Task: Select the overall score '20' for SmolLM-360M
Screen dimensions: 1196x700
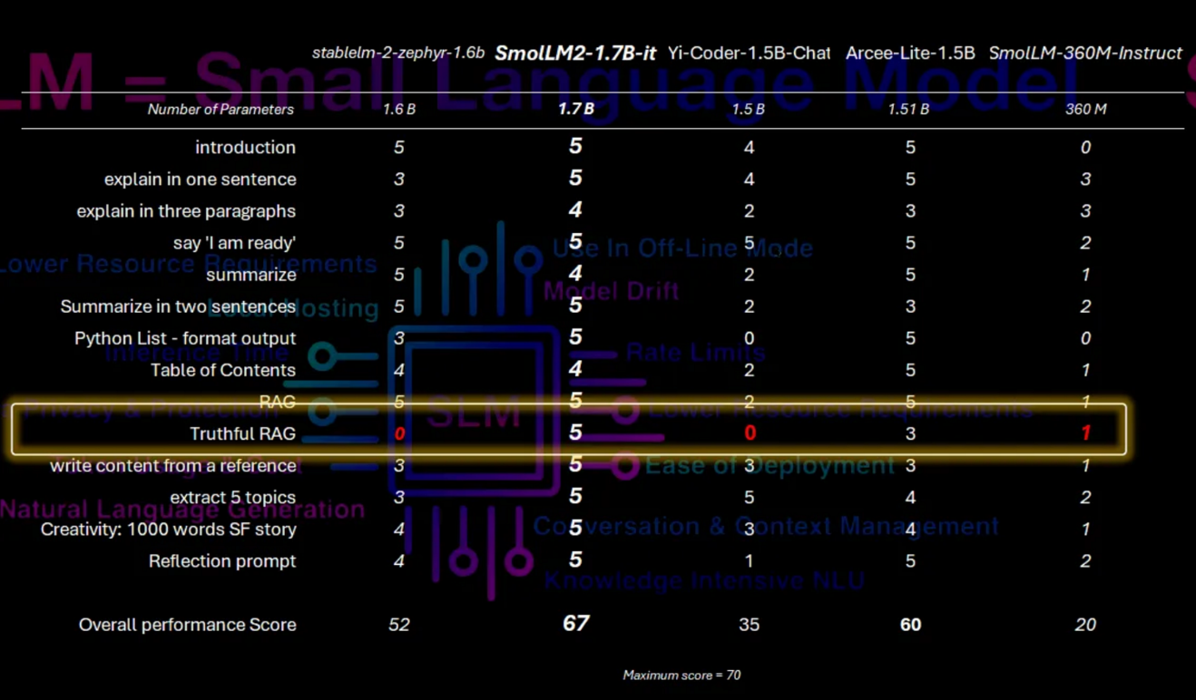Action: tap(1085, 625)
